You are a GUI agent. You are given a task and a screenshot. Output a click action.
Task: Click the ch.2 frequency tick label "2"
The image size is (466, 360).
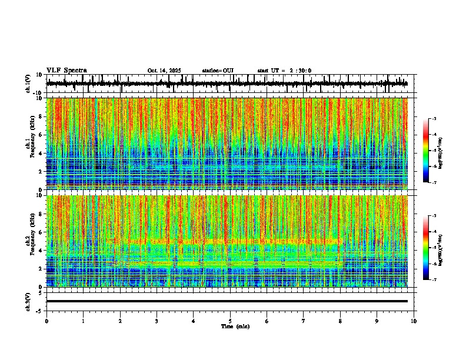click(x=41, y=269)
